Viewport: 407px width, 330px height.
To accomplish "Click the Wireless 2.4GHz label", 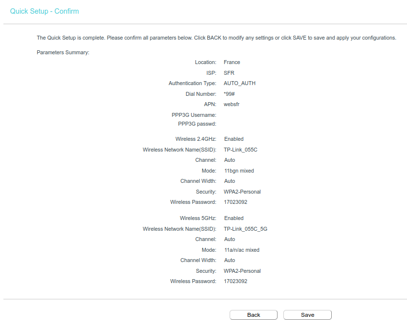I will click(196, 139).
